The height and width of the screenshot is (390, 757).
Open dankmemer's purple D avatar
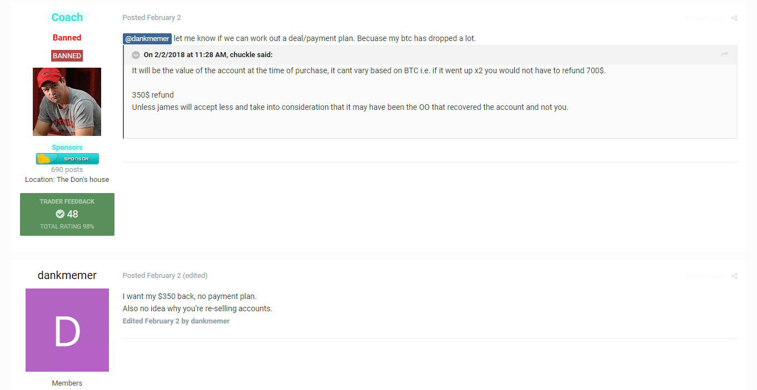(67, 330)
